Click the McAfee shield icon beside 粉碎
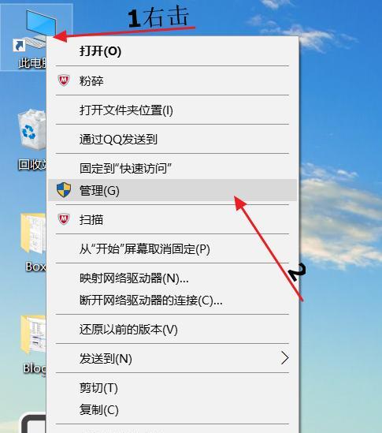This screenshot has width=382, height=433. coord(64,80)
